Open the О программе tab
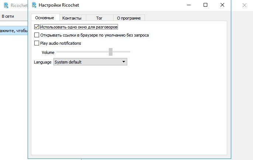Viewport: 253px width, 160px height. coord(129,18)
